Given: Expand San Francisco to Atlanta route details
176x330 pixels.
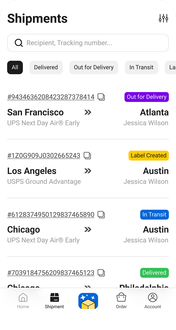Looking at the screenshot, I should pyautogui.click(x=87, y=112).
